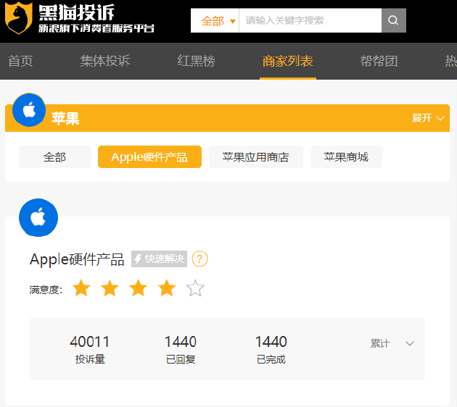
Task: Open the 红黑榜 tab
Action: click(196, 61)
